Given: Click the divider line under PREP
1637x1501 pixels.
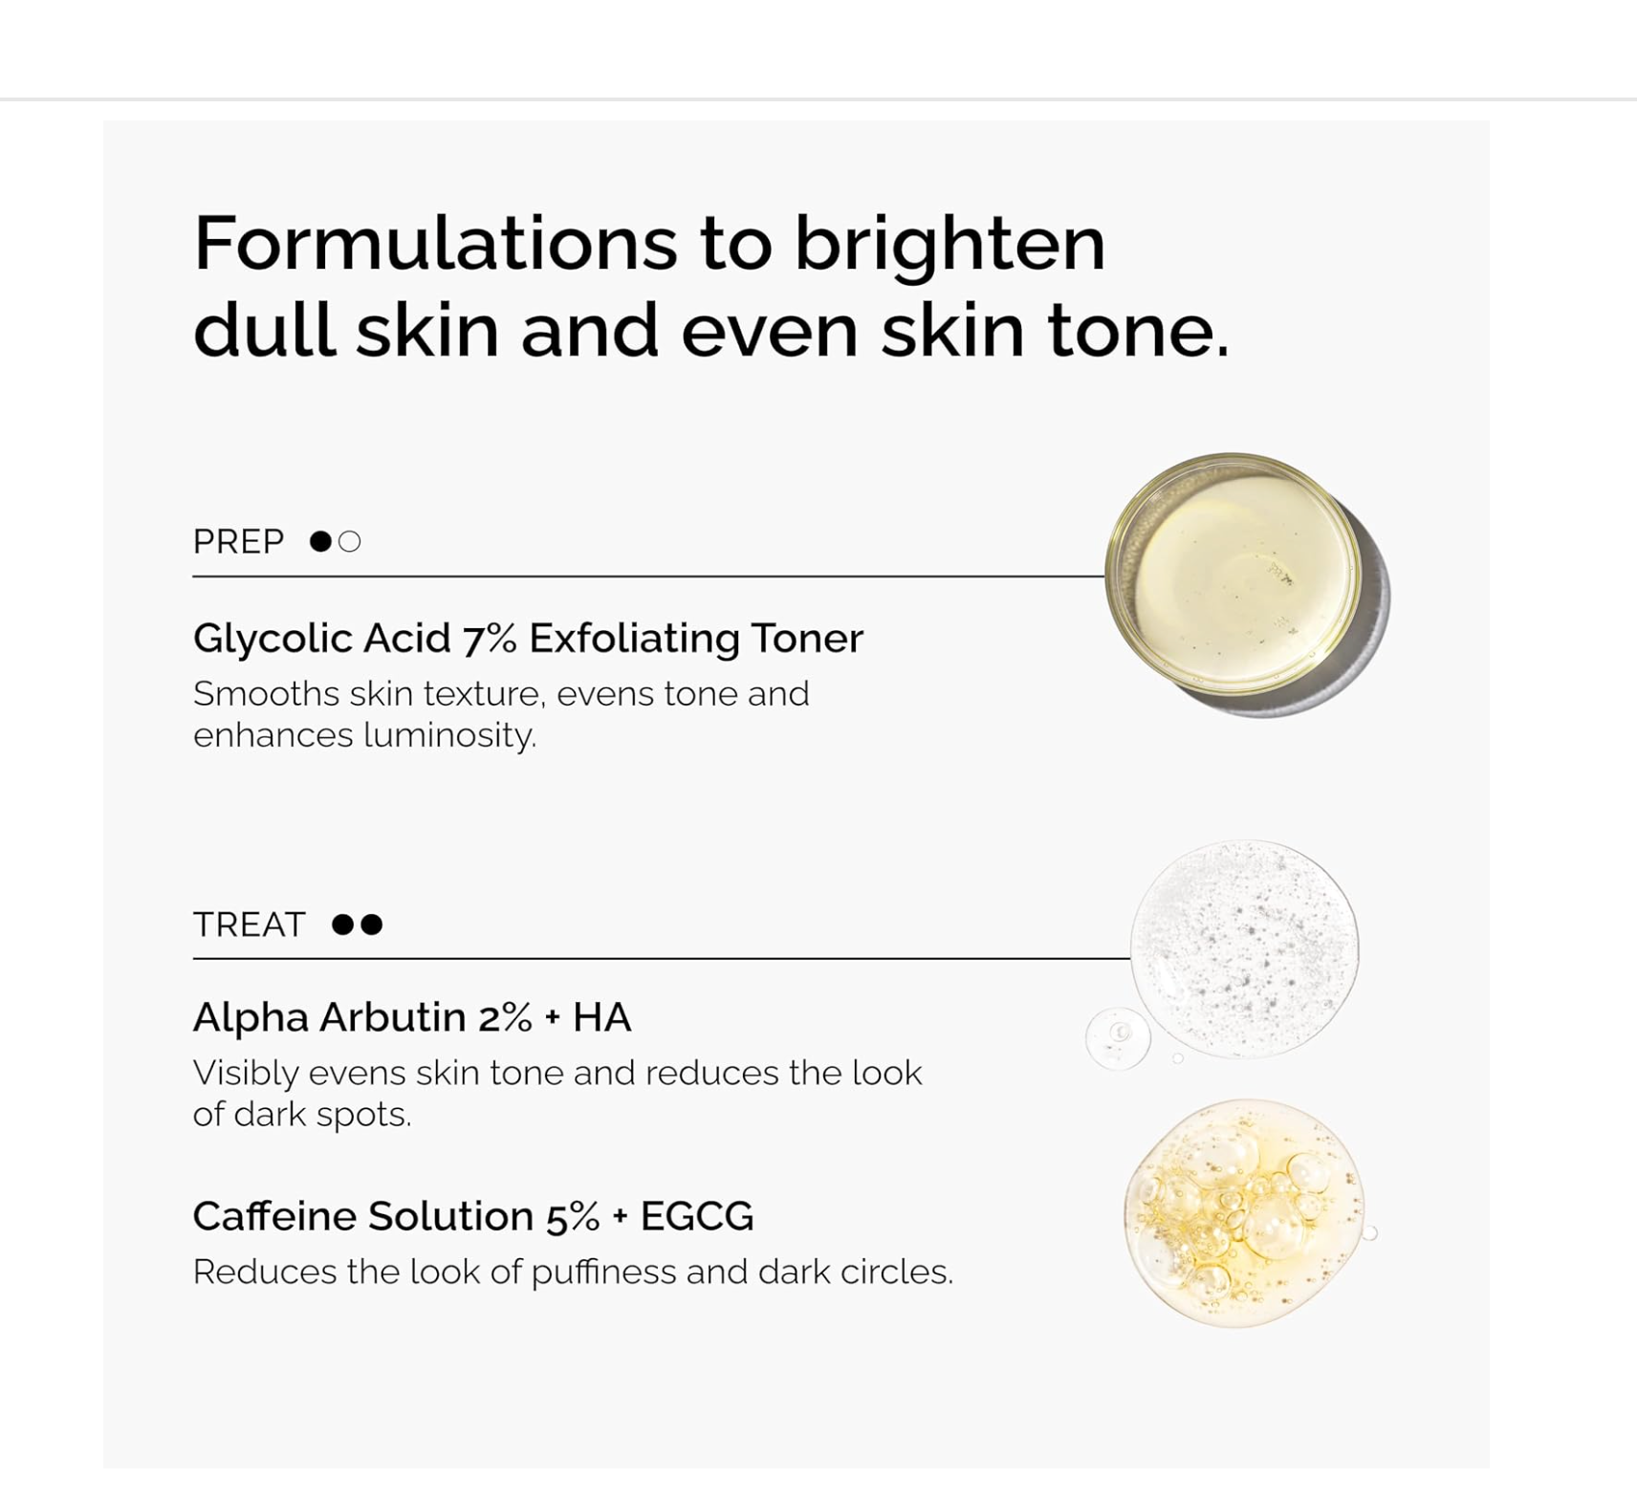Looking at the screenshot, I should coord(648,576).
